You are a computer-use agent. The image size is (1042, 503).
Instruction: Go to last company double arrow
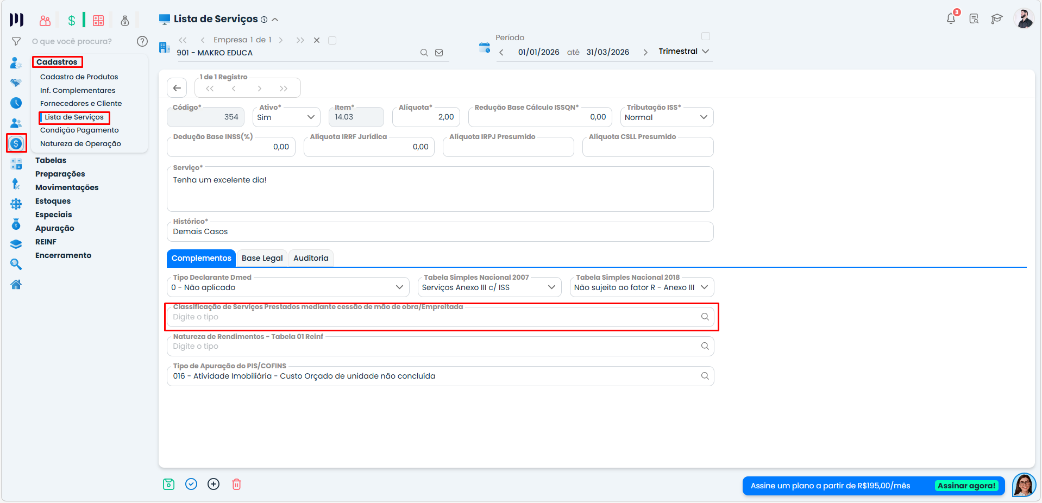click(x=300, y=40)
